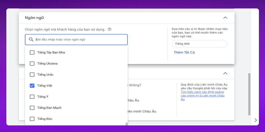Select the Tiếng Ý checkbox
265x132 pixels.
(x=32, y=97)
